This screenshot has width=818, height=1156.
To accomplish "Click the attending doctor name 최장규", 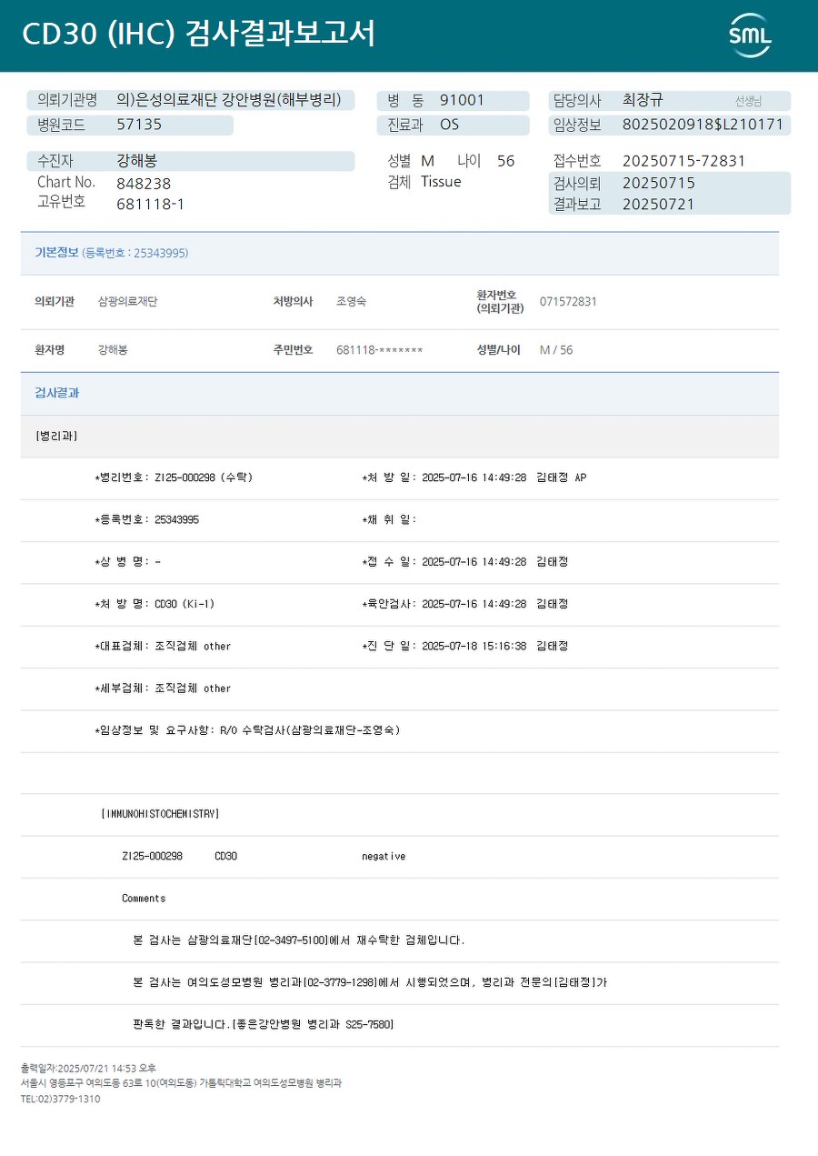I will pyautogui.click(x=643, y=101).
